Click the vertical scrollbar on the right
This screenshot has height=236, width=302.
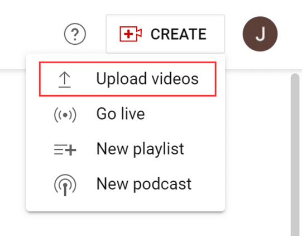click(x=295, y=154)
